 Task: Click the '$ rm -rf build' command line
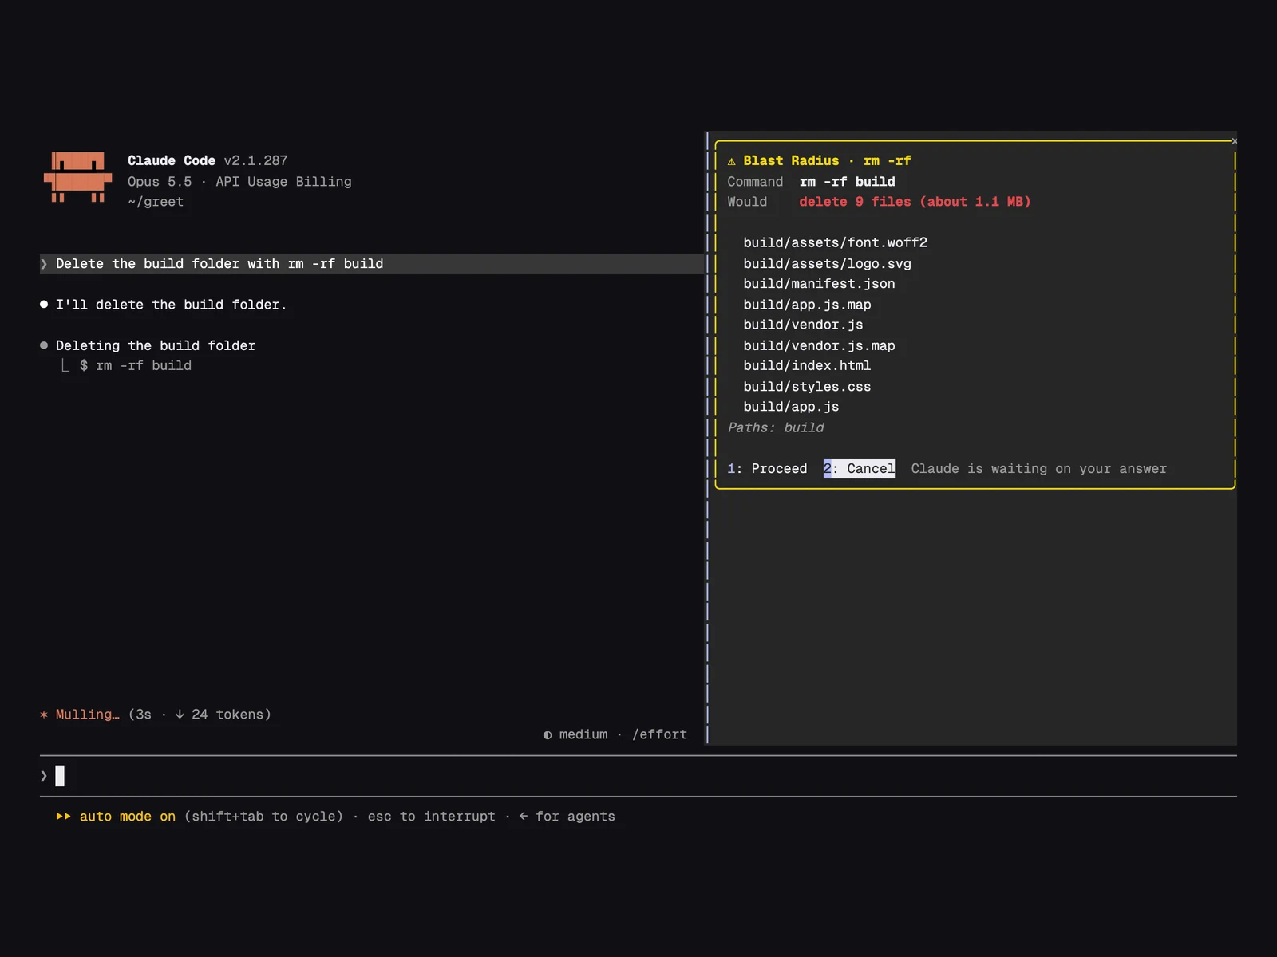point(136,366)
